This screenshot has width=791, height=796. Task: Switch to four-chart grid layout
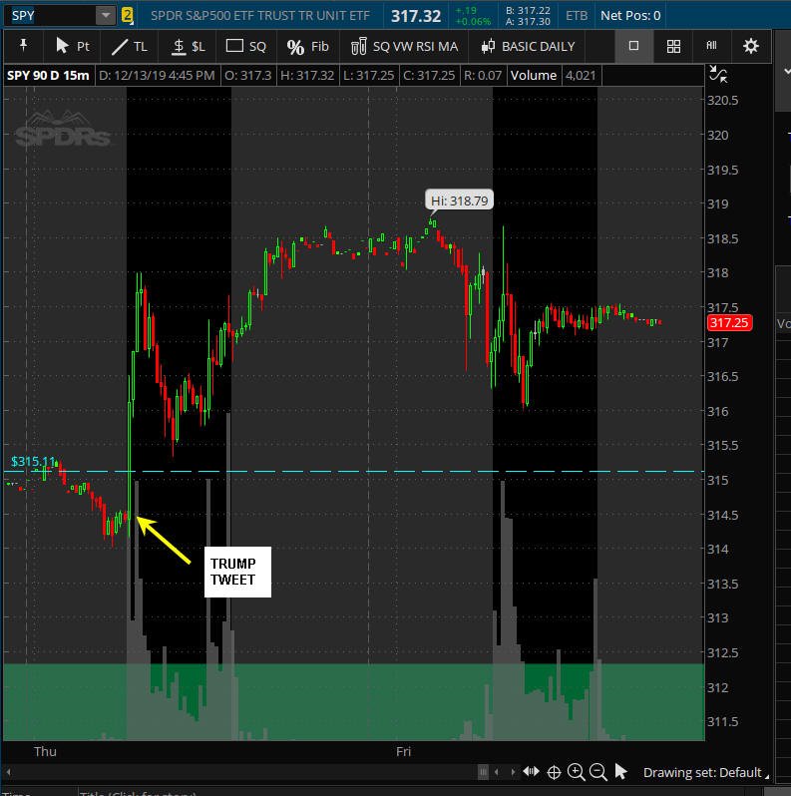coord(673,47)
